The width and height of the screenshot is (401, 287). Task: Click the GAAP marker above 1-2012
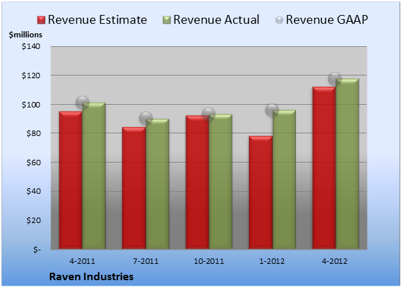click(x=272, y=110)
